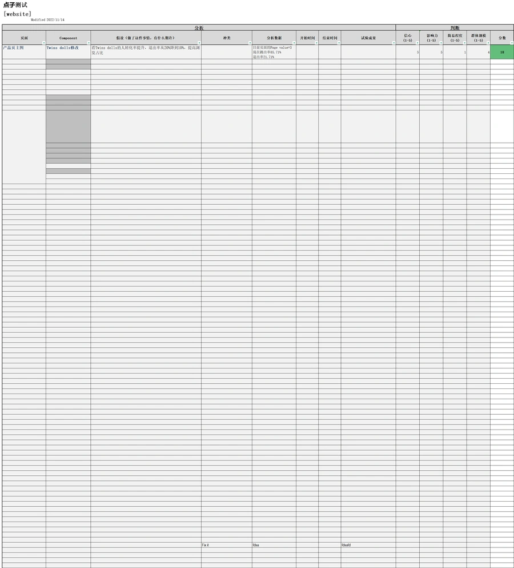Select the Twins dolls修改 cell
This screenshot has height=568, width=514.
pyautogui.click(x=69, y=52)
